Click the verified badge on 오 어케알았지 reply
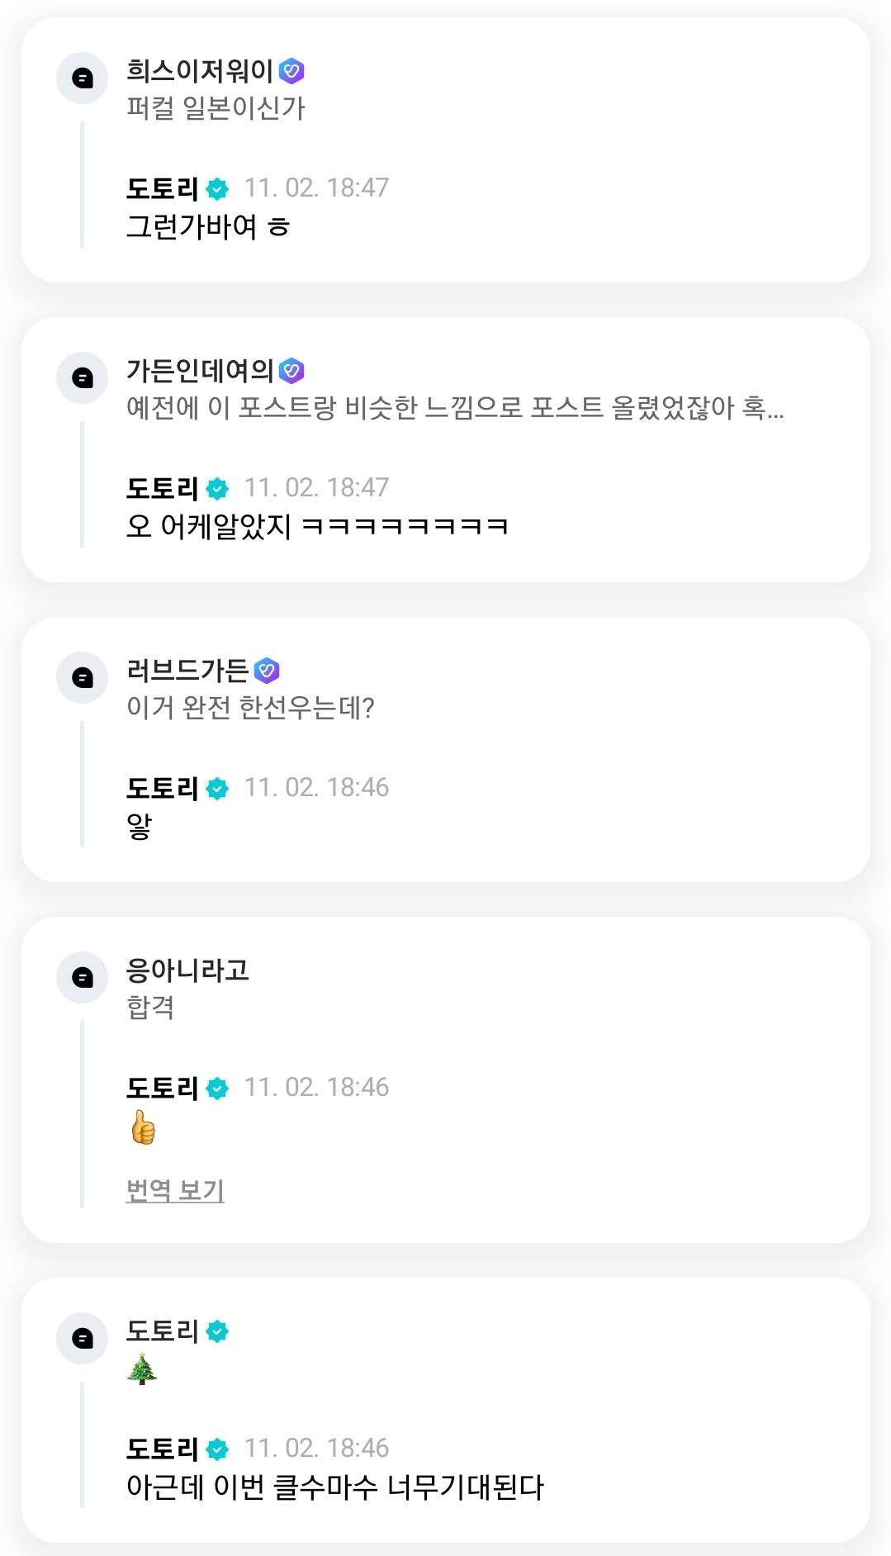The height and width of the screenshot is (1556, 891). [217, 489]
